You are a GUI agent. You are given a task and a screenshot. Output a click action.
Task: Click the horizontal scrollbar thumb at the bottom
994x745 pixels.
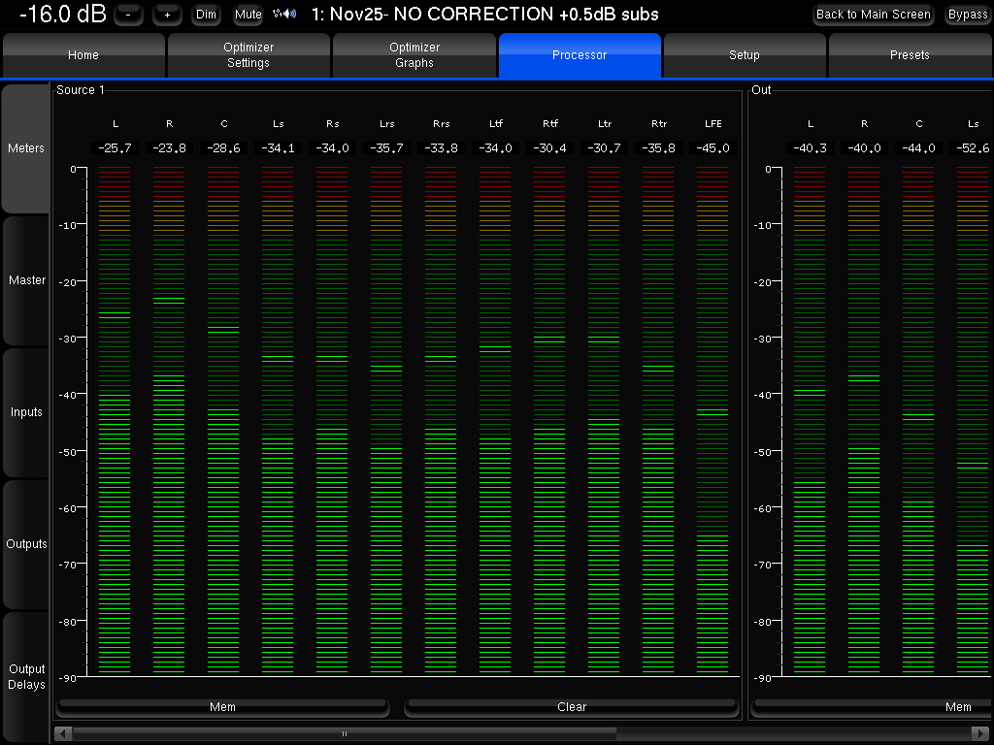pos(344,733)
